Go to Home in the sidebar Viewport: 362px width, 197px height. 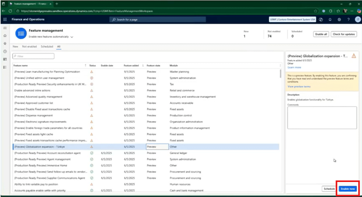5,36
